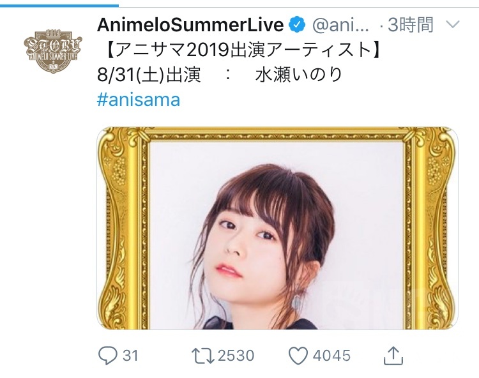Open the #anisama hashtag link

point(139,100)
